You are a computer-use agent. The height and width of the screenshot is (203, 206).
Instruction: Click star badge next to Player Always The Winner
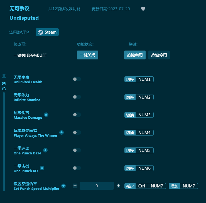[61, 132]
